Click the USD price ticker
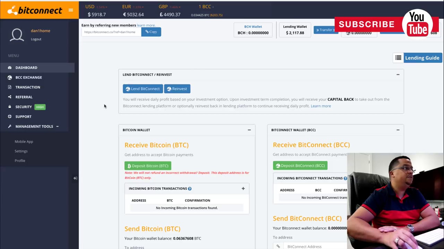444x249 pixels. [96, 10]
